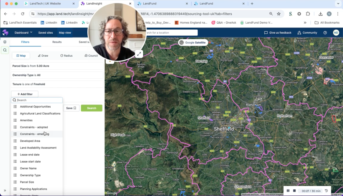
Task: Save the current search
Action: click(71, 108)
